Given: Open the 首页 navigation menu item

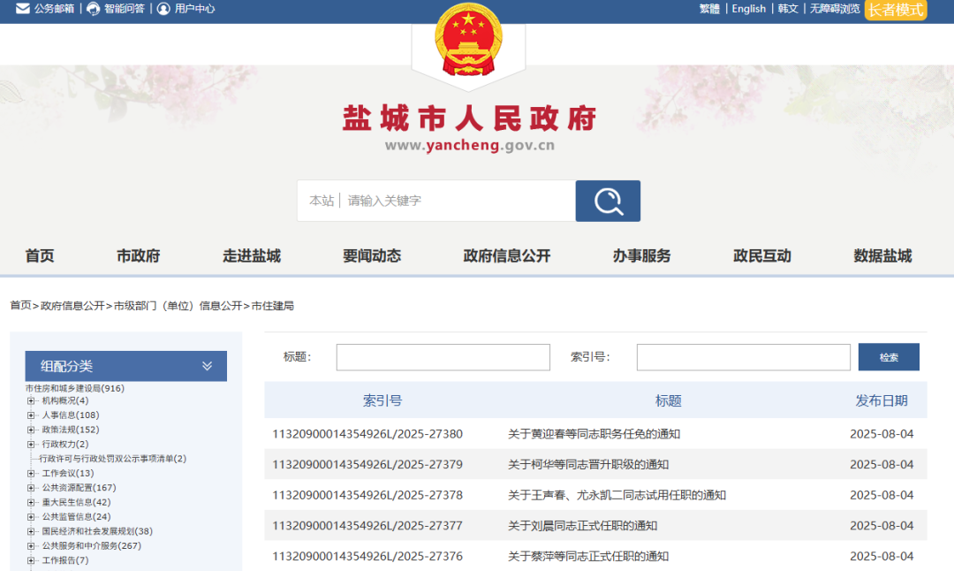Looking at the screenshot, I should [x=40, y=255].
